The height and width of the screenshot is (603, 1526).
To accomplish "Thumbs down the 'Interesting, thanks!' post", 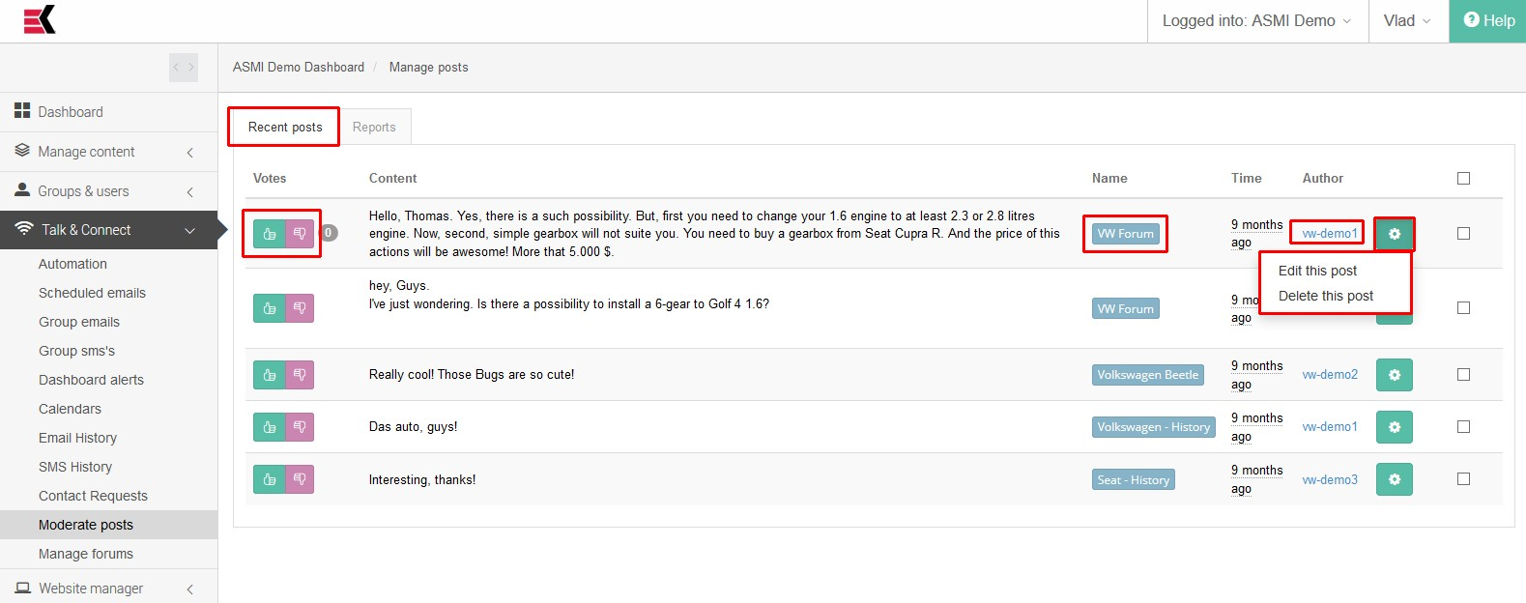I will (300, 479).
